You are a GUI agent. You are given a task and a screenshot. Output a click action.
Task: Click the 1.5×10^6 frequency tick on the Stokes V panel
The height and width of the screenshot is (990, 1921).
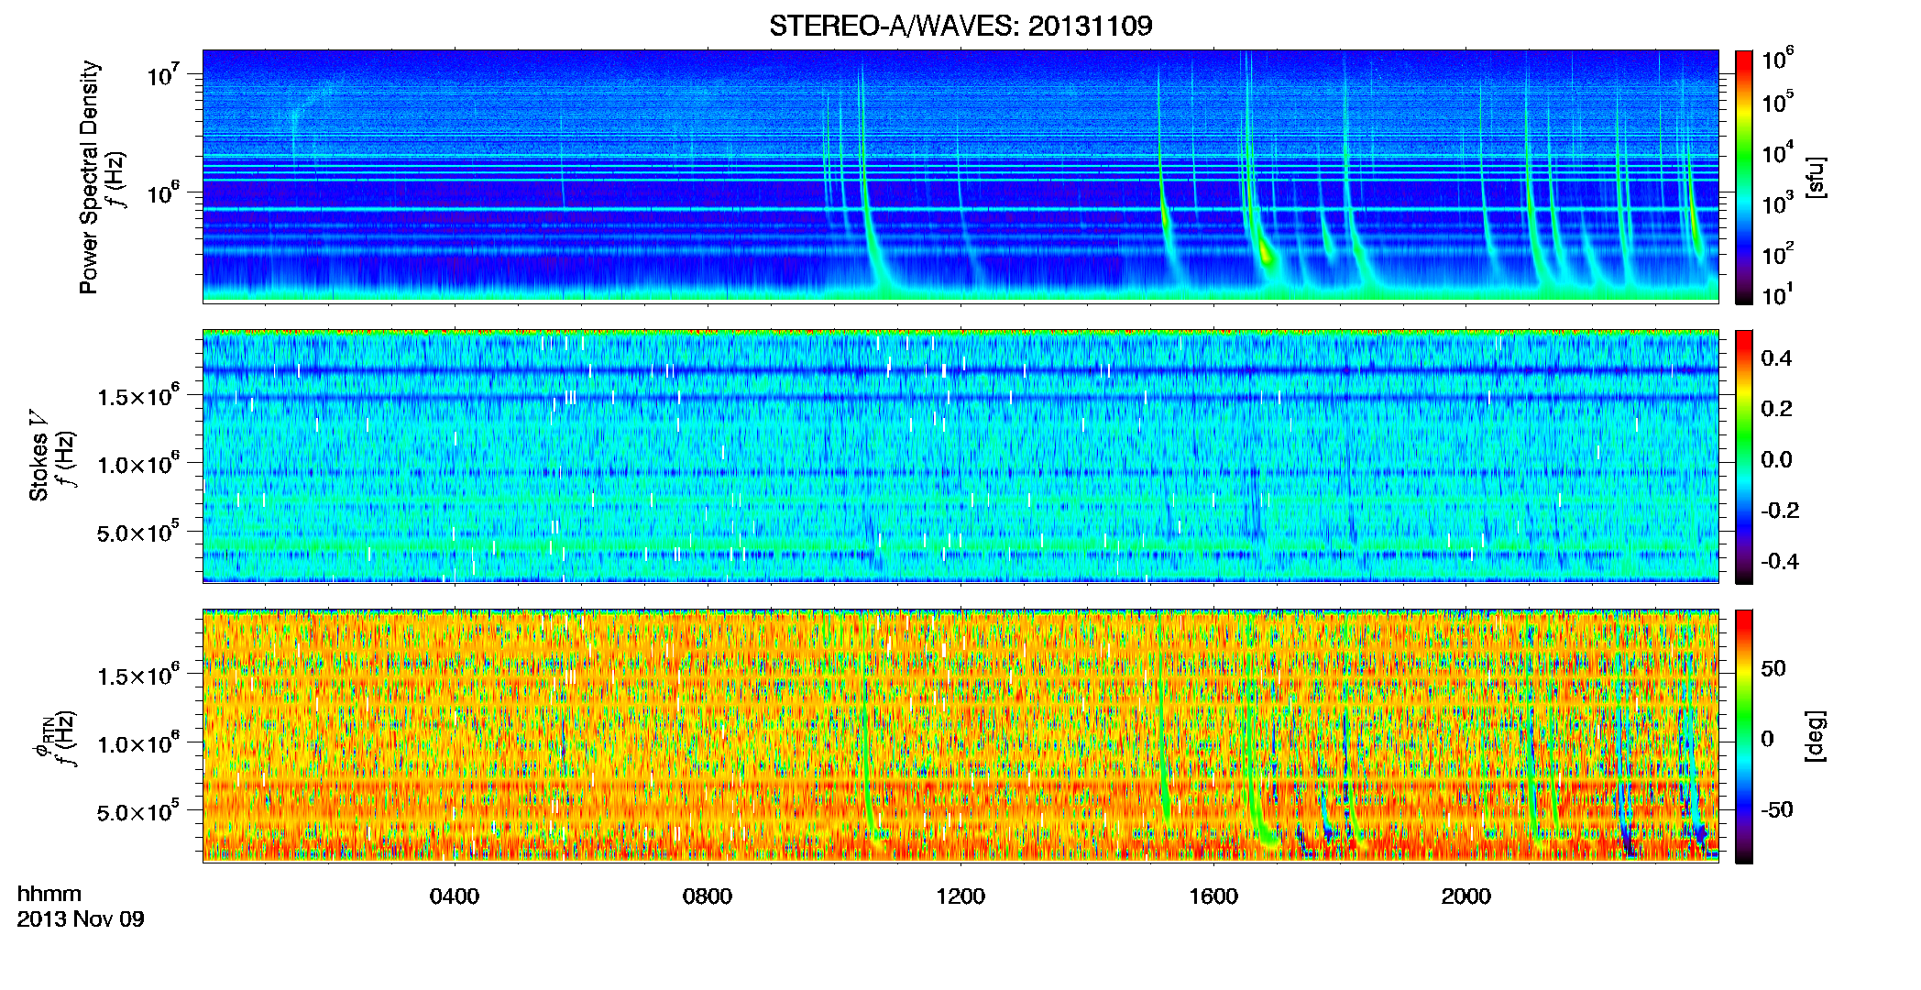pyautogui.click(x=138, y=395)
